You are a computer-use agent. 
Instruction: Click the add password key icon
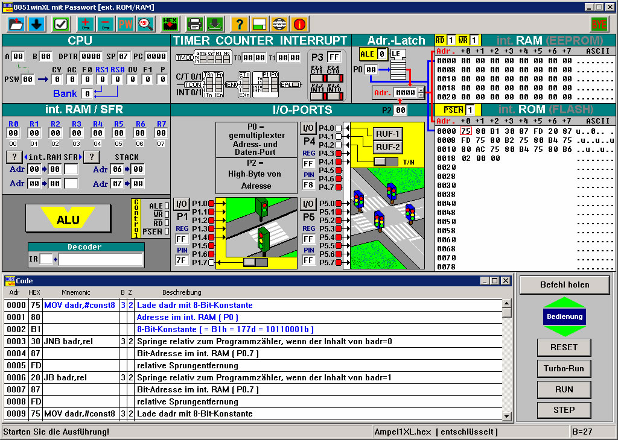click(86, 24)
